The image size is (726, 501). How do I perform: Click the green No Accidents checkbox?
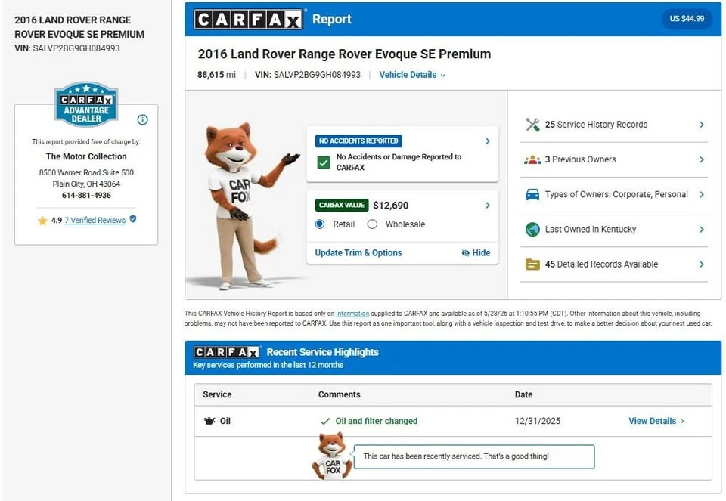tap(324, 162)
